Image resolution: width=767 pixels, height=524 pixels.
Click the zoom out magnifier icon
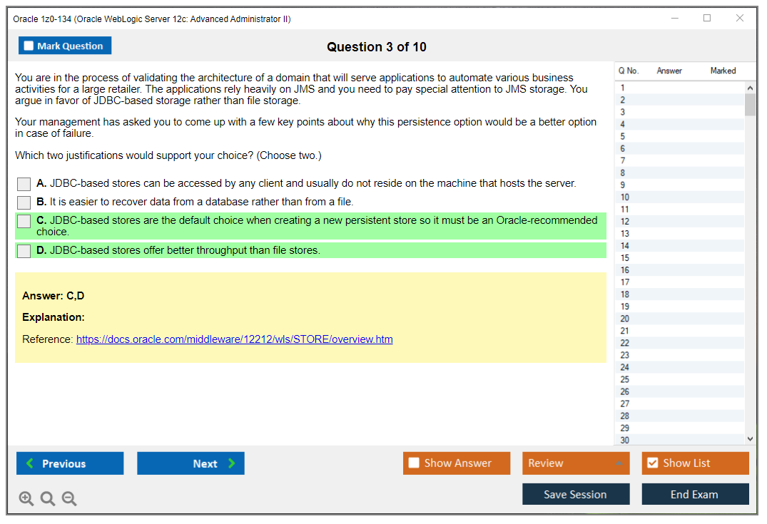point(69,498)
